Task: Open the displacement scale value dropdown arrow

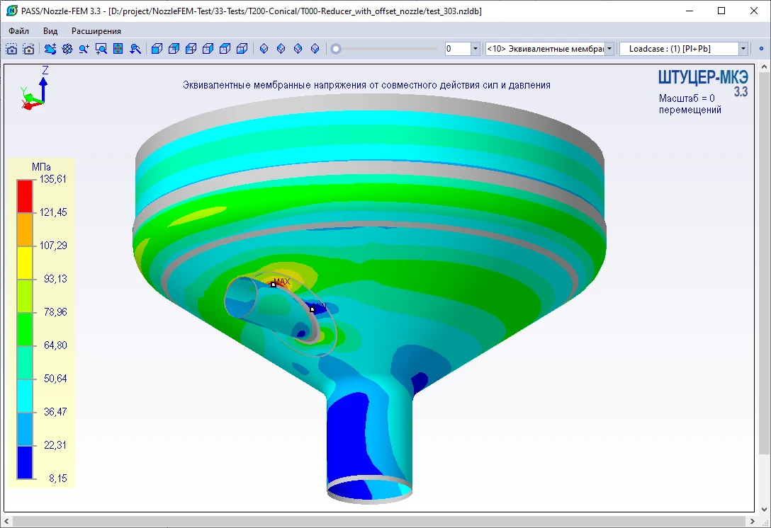Action: pyautogui.click(x=475, y=49)
